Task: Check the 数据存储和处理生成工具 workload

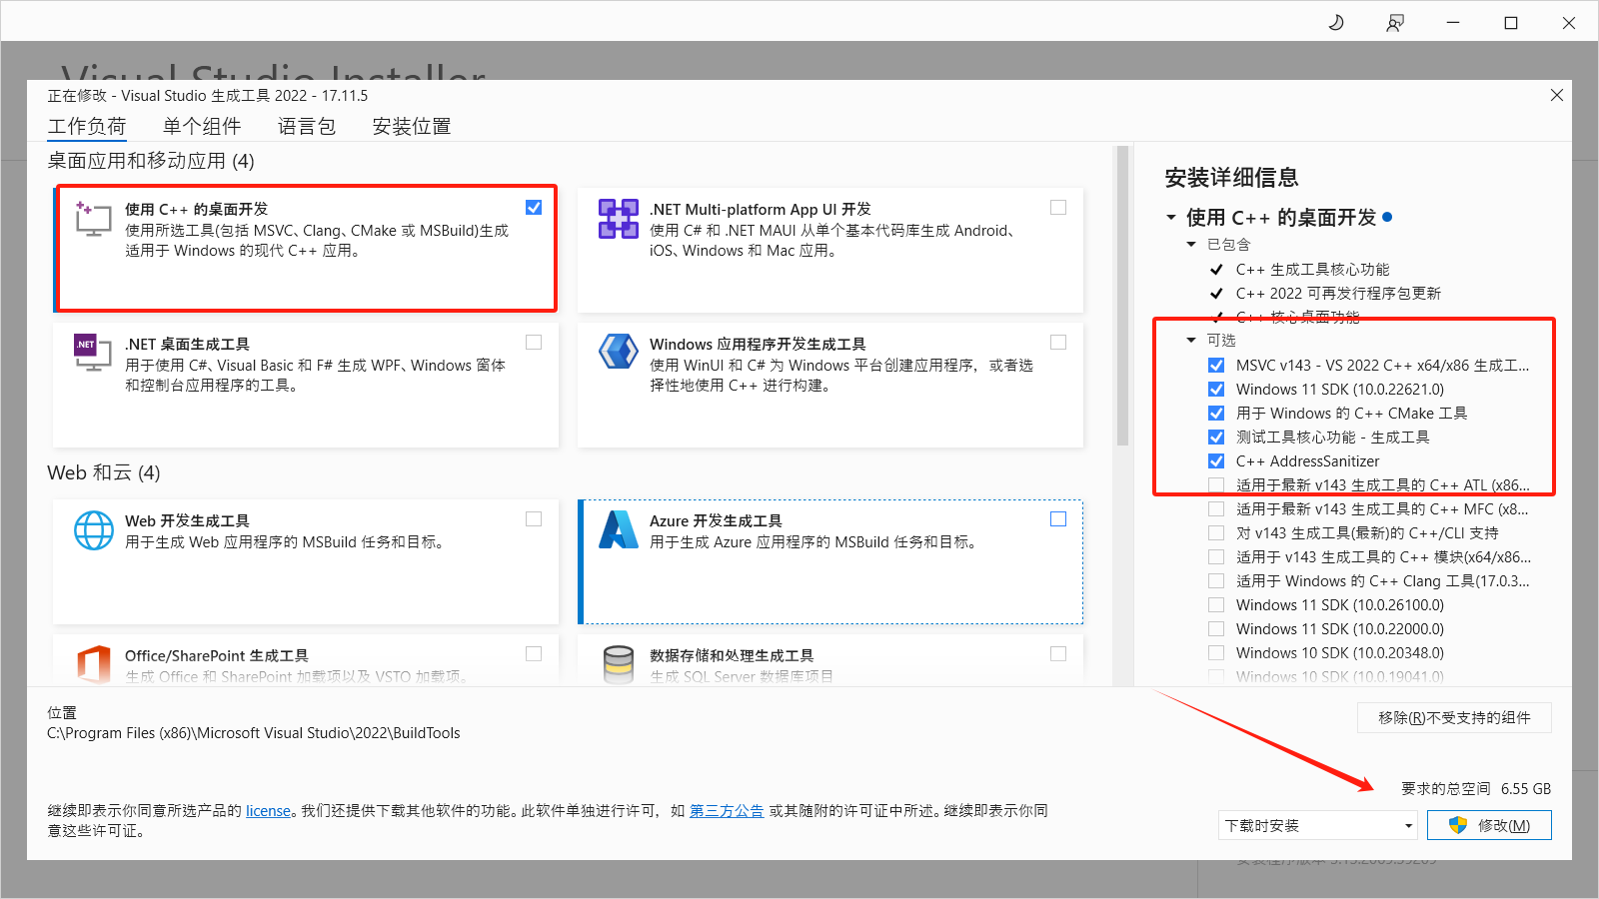Action: 1058,654
